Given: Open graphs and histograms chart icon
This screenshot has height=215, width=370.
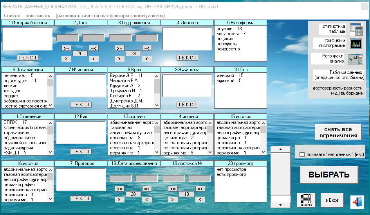Looking at the screenshot, I should coord(356,43).
